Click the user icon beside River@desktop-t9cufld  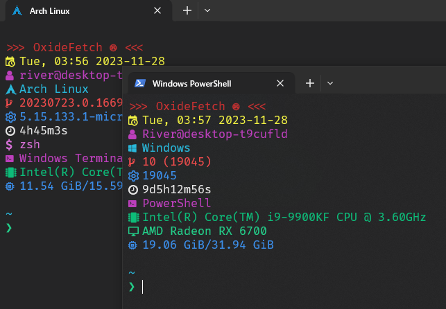133,134
